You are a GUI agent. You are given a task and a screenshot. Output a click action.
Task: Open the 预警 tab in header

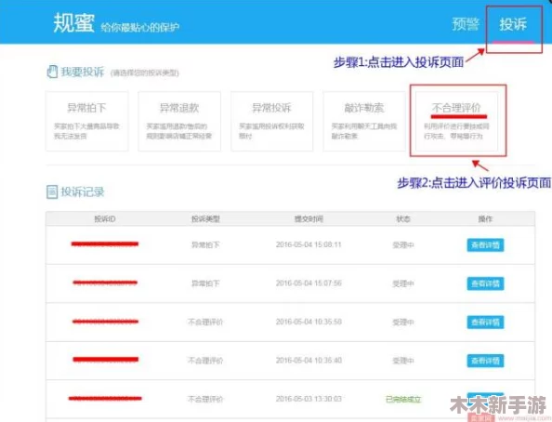pyautogui.click(x=466, y=24)
